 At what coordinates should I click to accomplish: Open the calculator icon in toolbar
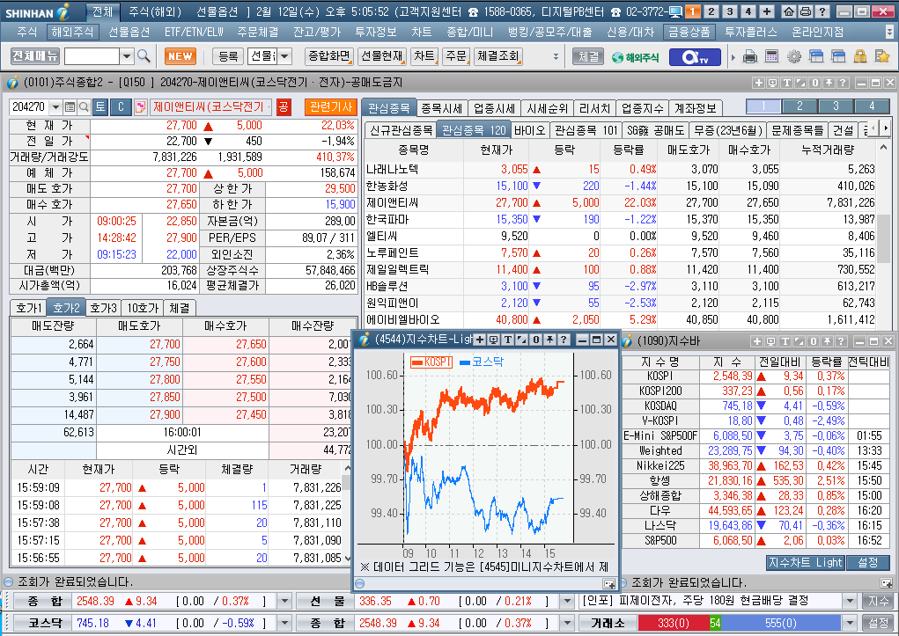(x=771, y=56)
